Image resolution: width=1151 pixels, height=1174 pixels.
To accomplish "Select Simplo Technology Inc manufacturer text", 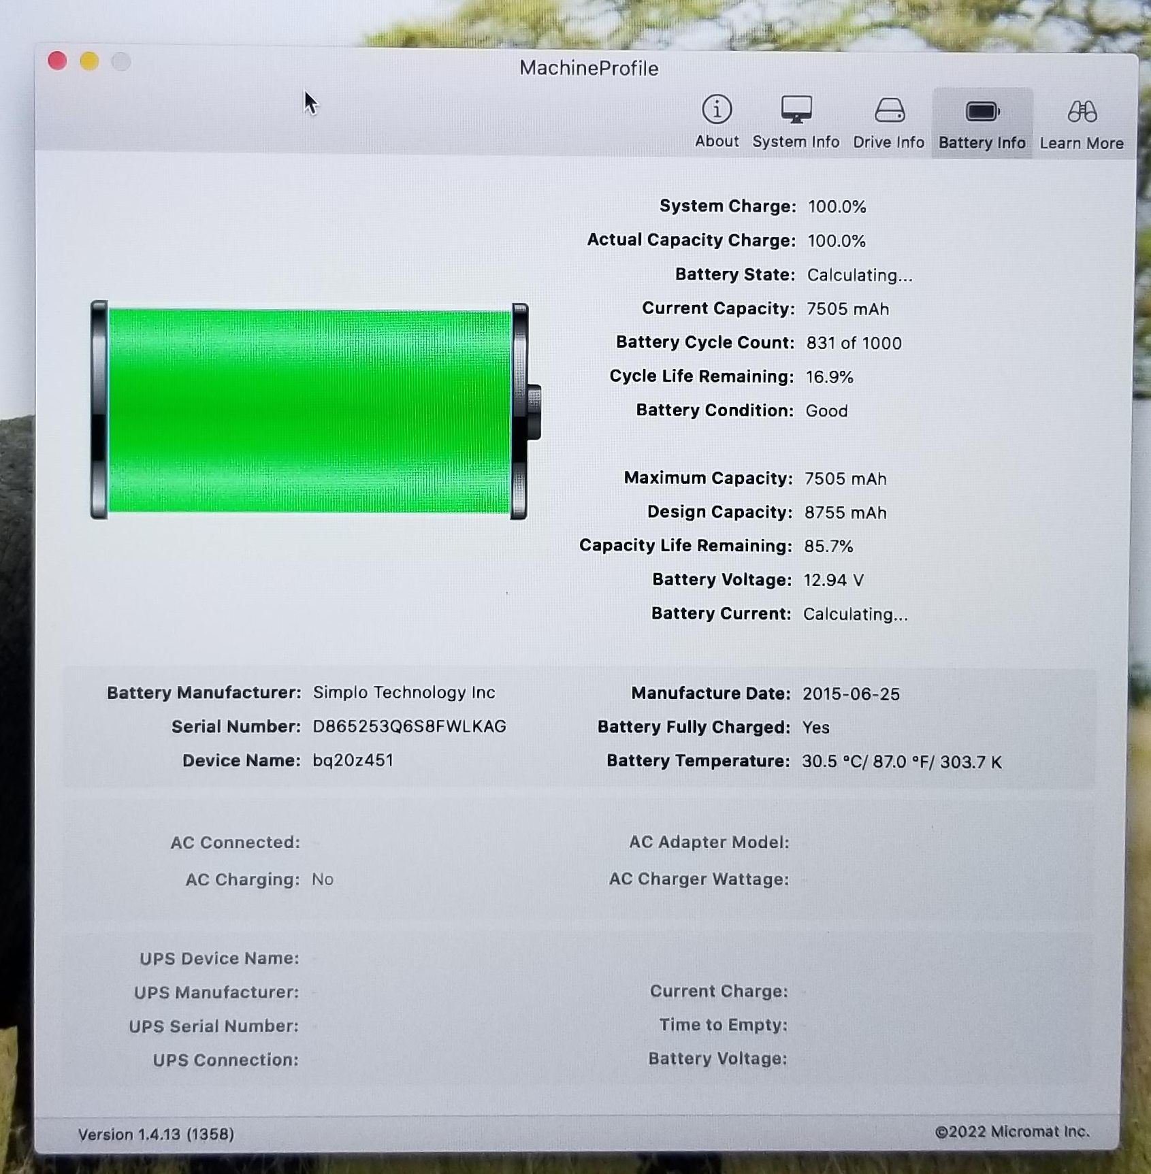I will (404, 692).
